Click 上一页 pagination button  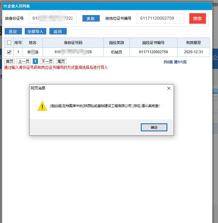point(23,62)
